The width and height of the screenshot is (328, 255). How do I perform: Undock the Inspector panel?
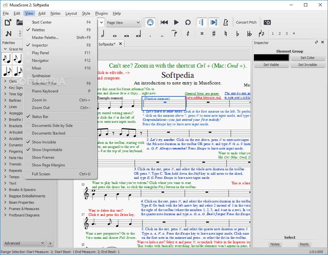(x=316, y=42)
